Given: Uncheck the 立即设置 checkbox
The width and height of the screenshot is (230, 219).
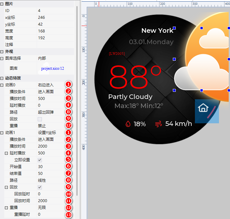Looking at the screenshot, I should click(x=40, y=160).
